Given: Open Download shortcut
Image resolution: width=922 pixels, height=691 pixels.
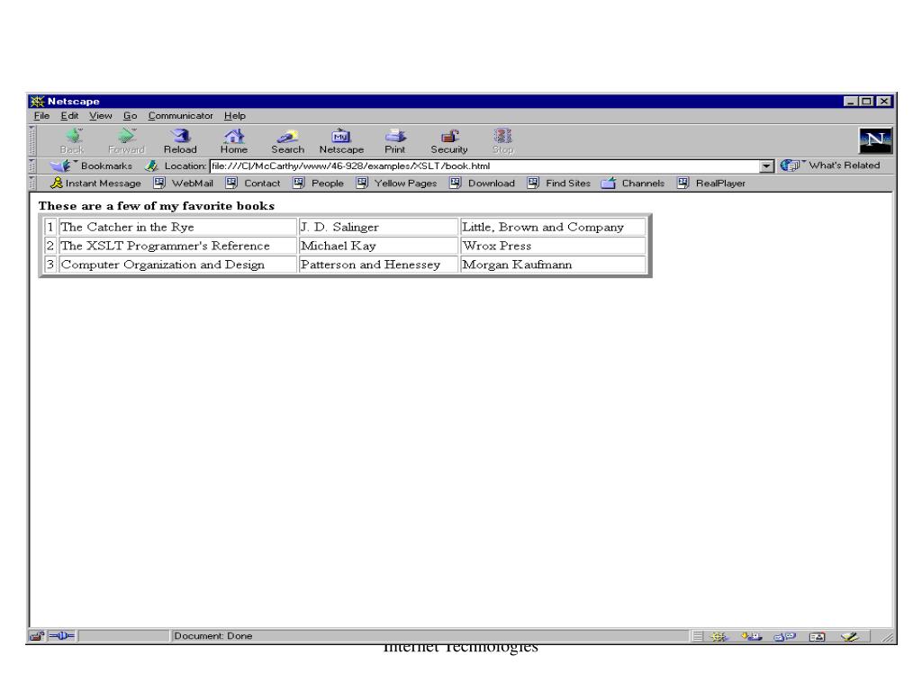Looking at the screenshot, I should point(483,184).
